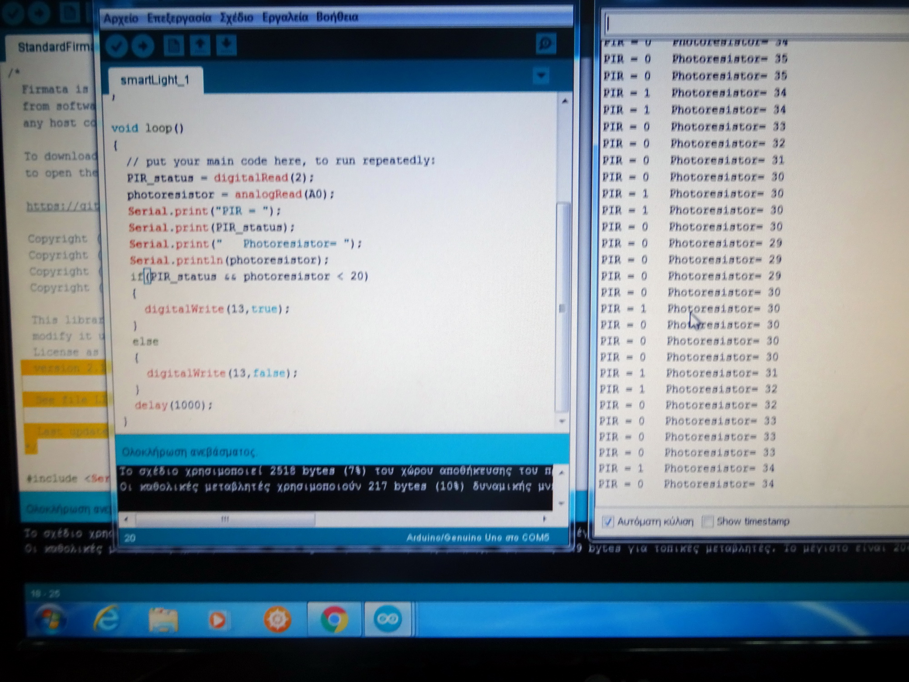This screenshot has height=682, width=909.
Task: Launch Internet Explorer from taskbar
Action: coord(106,619)
